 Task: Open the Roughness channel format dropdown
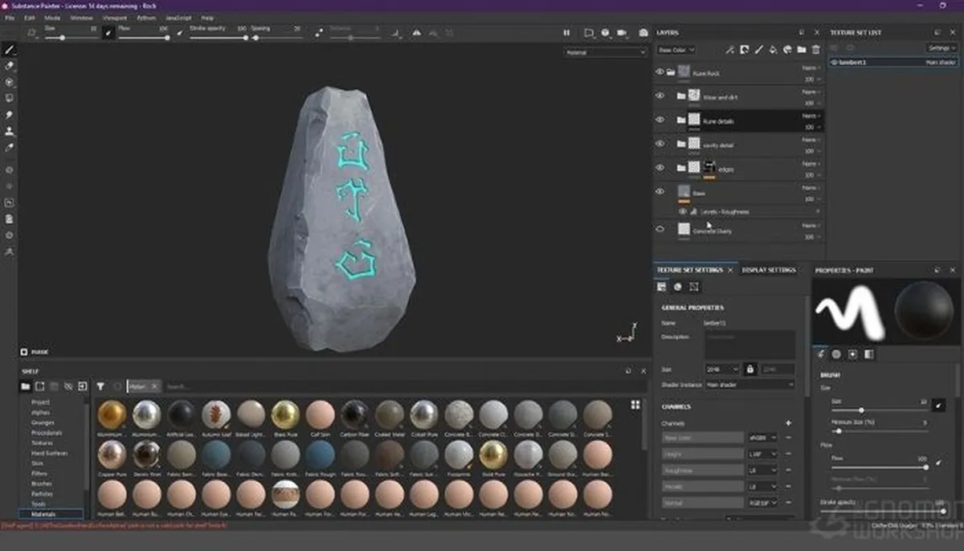763,470
